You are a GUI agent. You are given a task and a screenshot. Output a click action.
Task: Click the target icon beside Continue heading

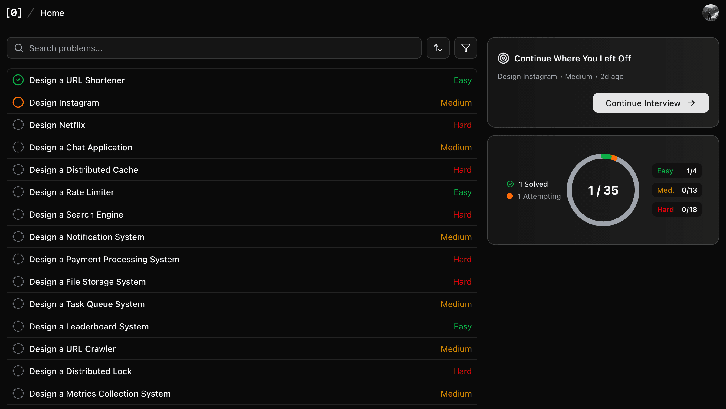pos(503,58)
